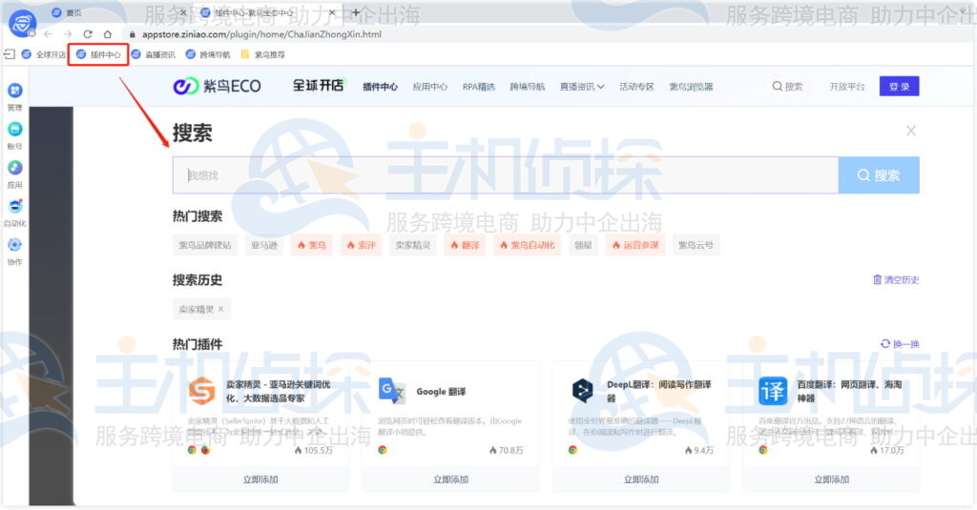Open the 自动化 robot sidebar icon
The height and width of the screenshot is (510, 977).
click(15, 206)
